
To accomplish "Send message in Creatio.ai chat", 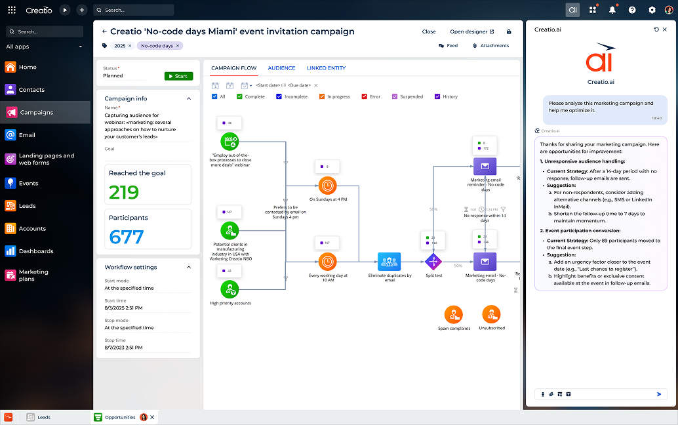I will pyautogui.click(x=659, y=394).
